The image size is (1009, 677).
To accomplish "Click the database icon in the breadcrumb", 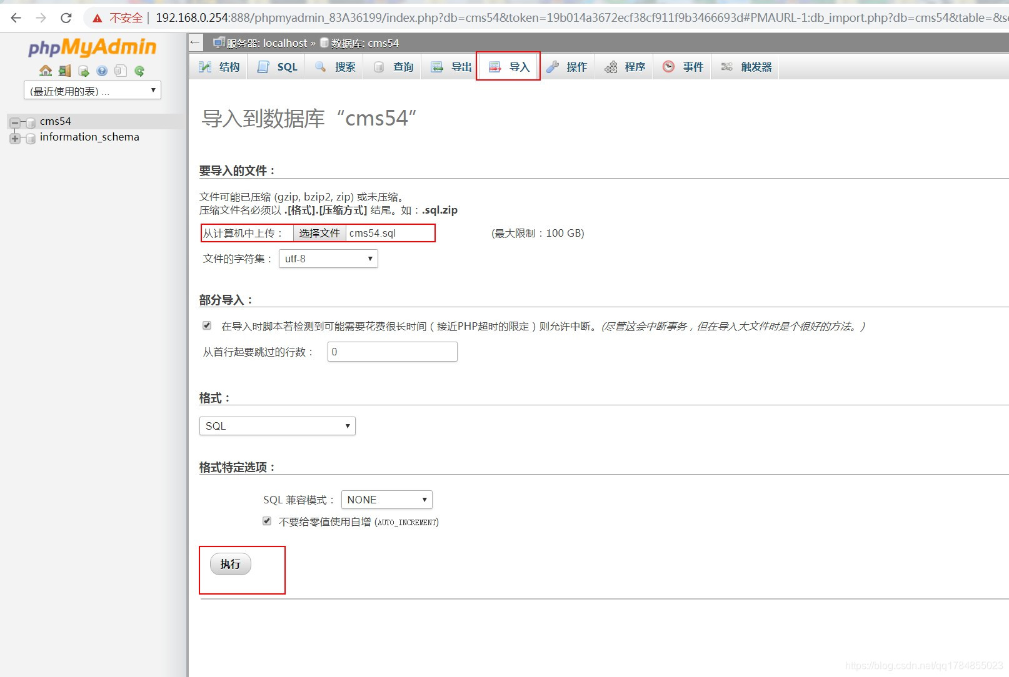I will tap(324, 42).
